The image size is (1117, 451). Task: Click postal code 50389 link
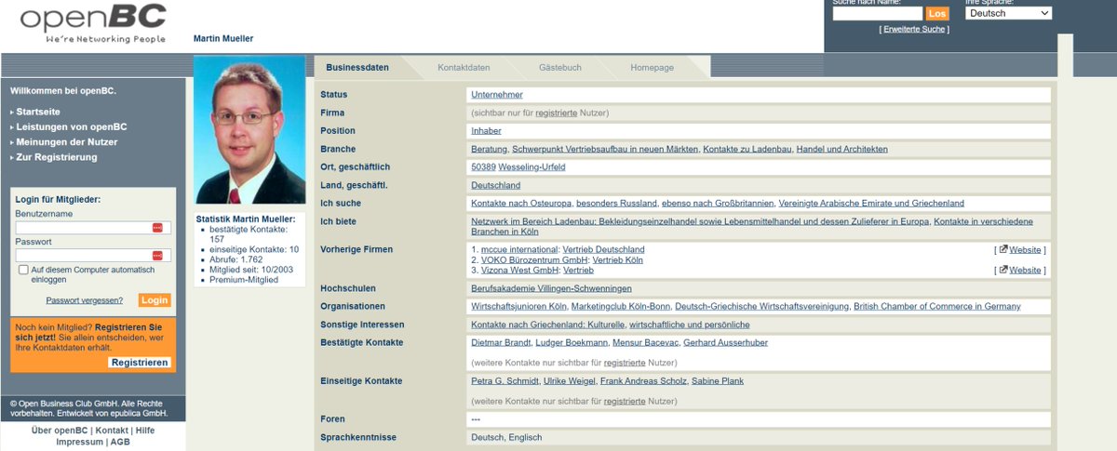pos(484,167)
